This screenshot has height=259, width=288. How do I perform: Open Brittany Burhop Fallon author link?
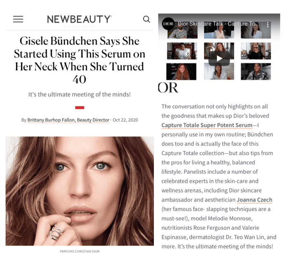[68, 120]
